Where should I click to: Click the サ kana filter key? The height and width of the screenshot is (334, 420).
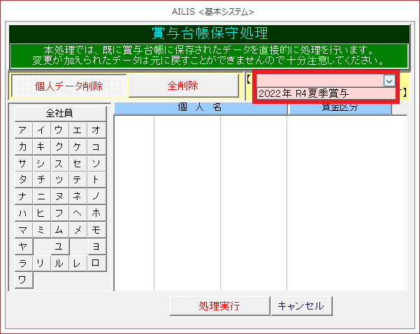click(x=23, y=163)
